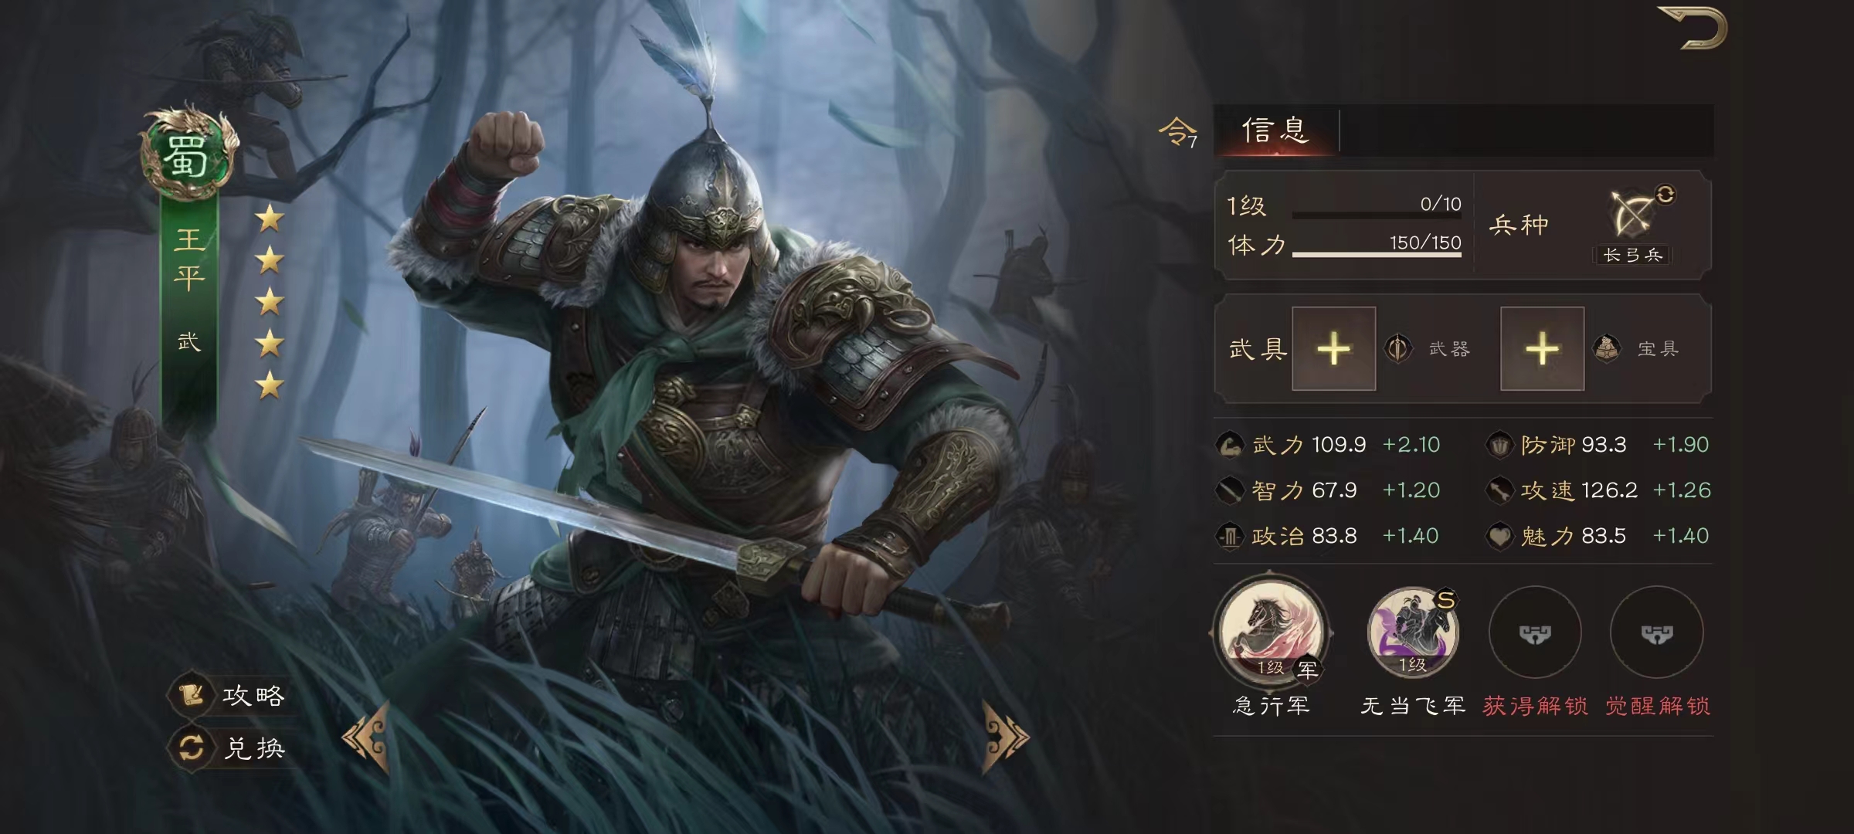Screen dimensions: 1854x834
Task: Click the 蜀 faction emblem
Action: [188, 153]
